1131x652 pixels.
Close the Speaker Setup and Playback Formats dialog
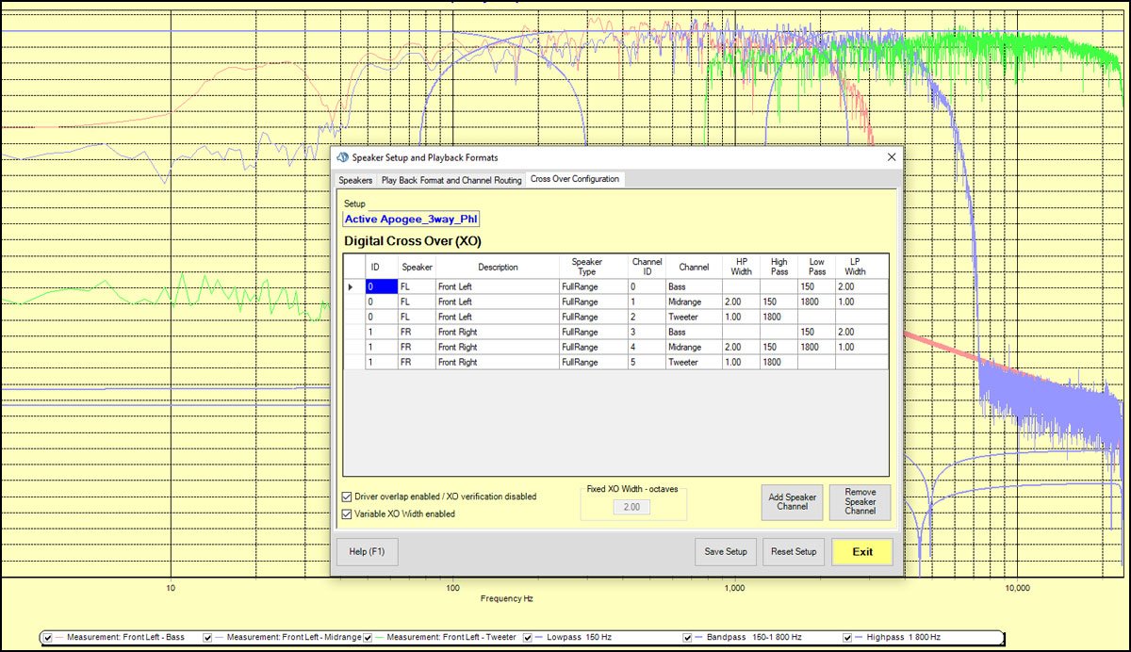coord(891,157)
